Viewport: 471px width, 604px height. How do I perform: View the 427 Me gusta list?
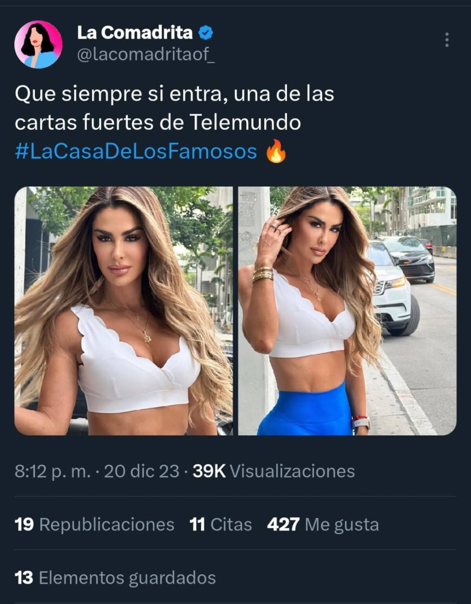point(323,524)
